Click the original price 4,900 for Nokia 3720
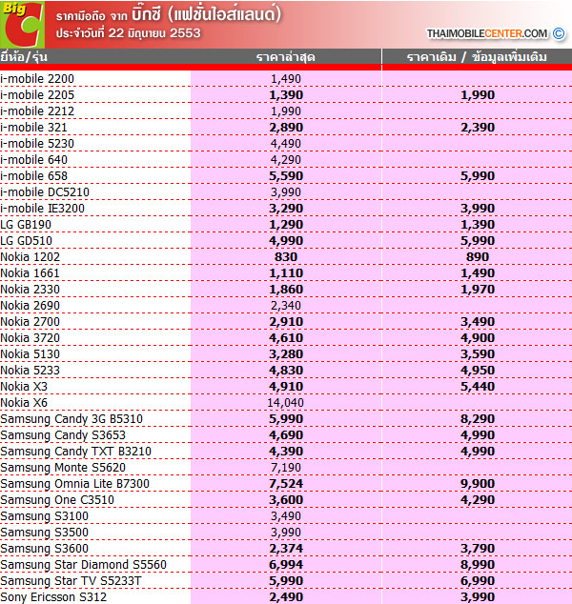The image size is (572, 604). point(478,338)
